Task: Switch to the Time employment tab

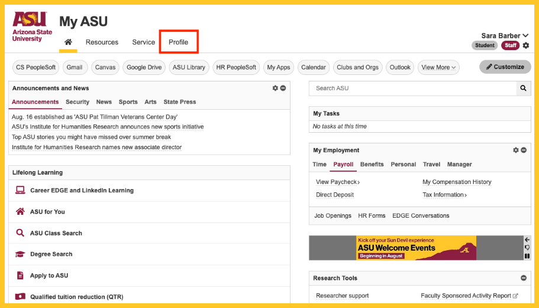Action: pos(319,164)
